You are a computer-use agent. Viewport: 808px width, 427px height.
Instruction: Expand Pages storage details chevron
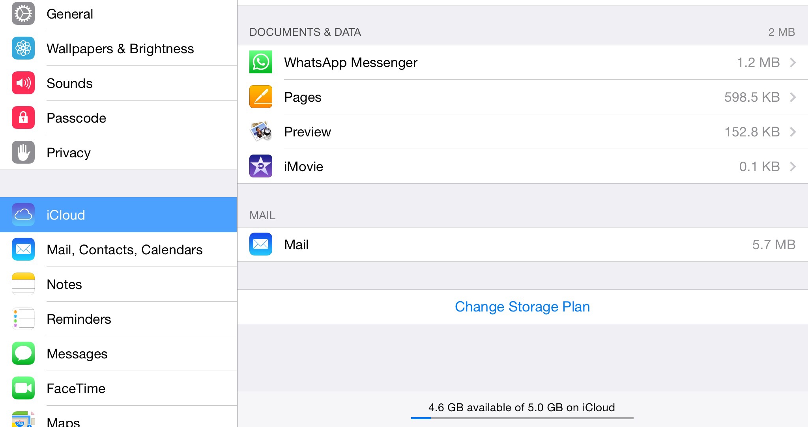(793, 97)
